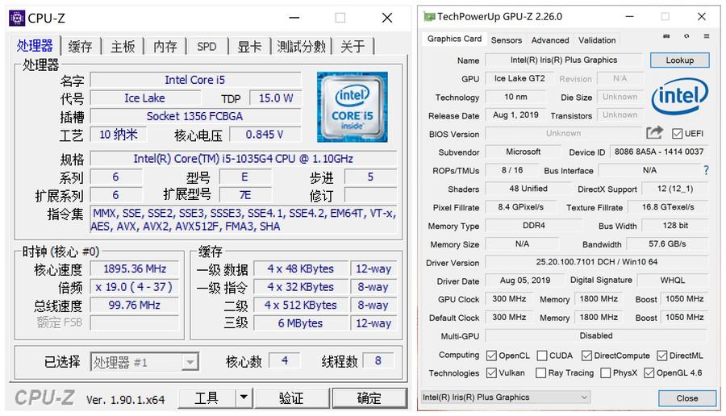726x416 pixels.
Task: Click the 线程数 value 8
Action: [x=378, y=361]
